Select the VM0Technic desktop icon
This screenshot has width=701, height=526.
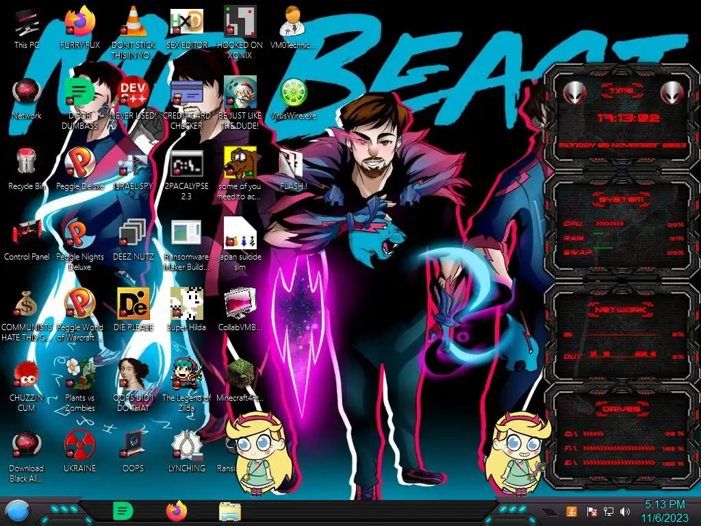point(293,28)
